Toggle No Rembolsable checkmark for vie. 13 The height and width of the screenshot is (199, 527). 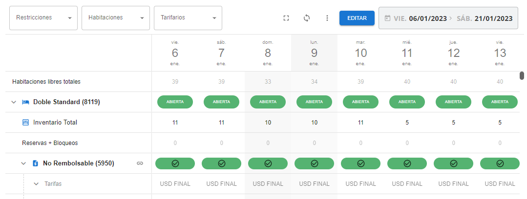click(x=500, y=163)
